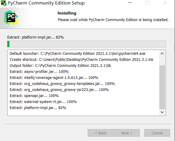The width and height of the screenshot is (175, 141).
Task: Select the intellij-coverage-agent-1.0.613.jar line
Action: [x=54, y=77]
